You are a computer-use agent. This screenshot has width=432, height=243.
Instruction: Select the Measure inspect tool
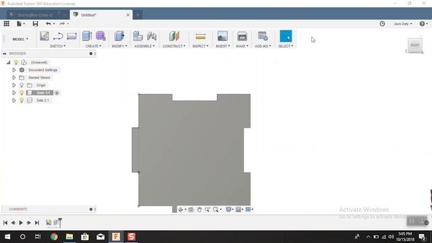pyautogui.click(x=200, y=36)
